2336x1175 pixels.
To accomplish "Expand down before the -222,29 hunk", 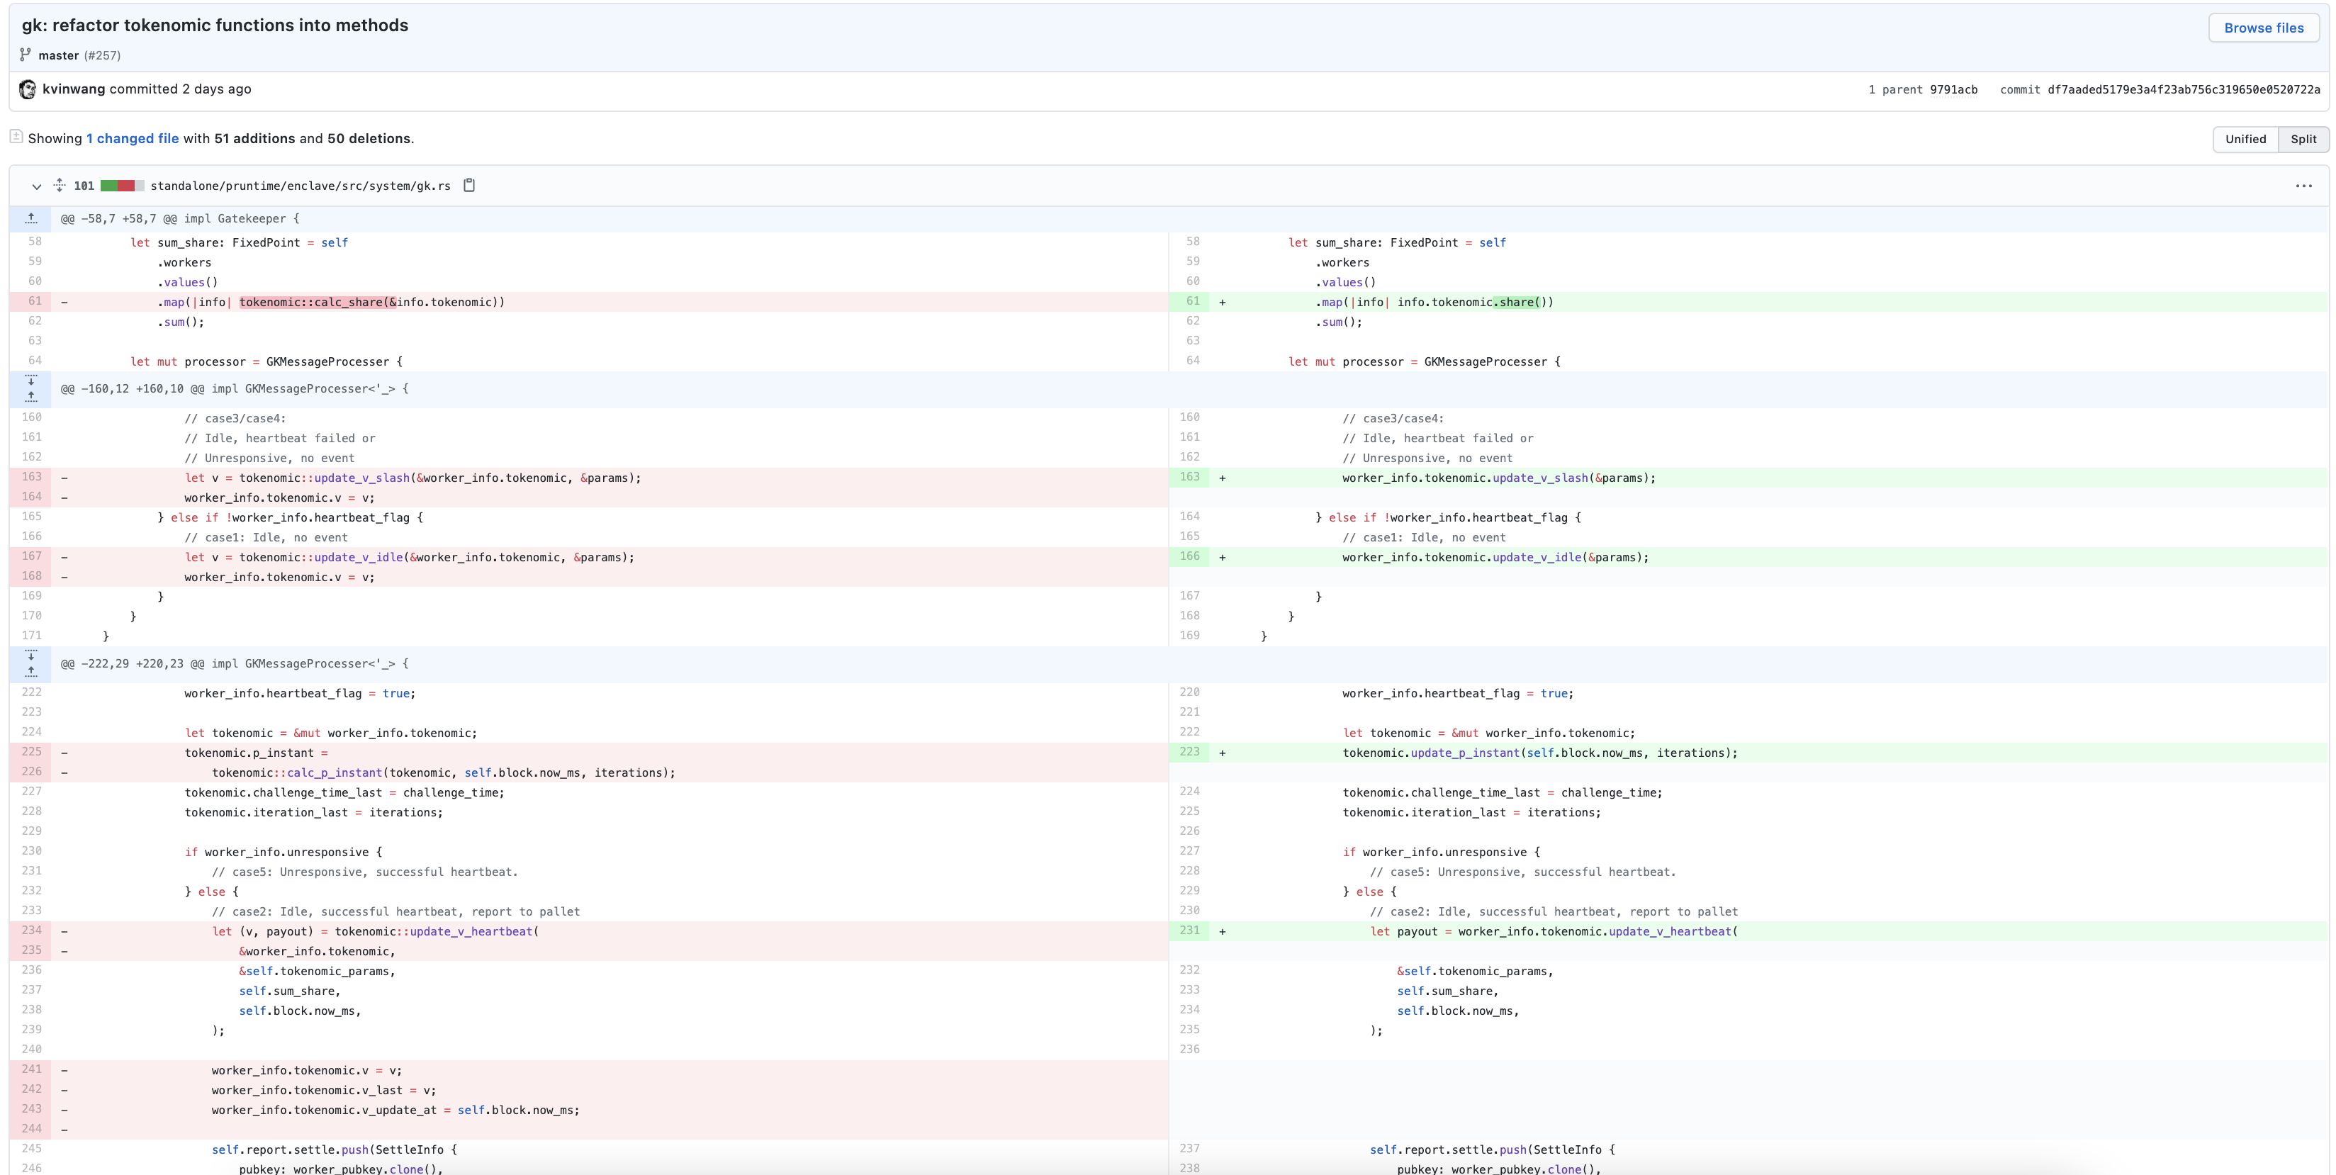I will tap(31, 655).
